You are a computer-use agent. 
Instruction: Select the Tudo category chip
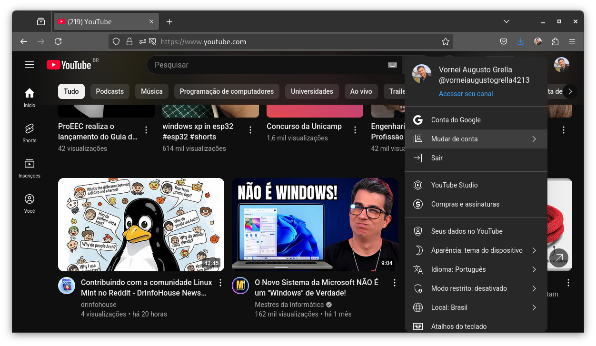pyautogui.click(x=71, y=91)
